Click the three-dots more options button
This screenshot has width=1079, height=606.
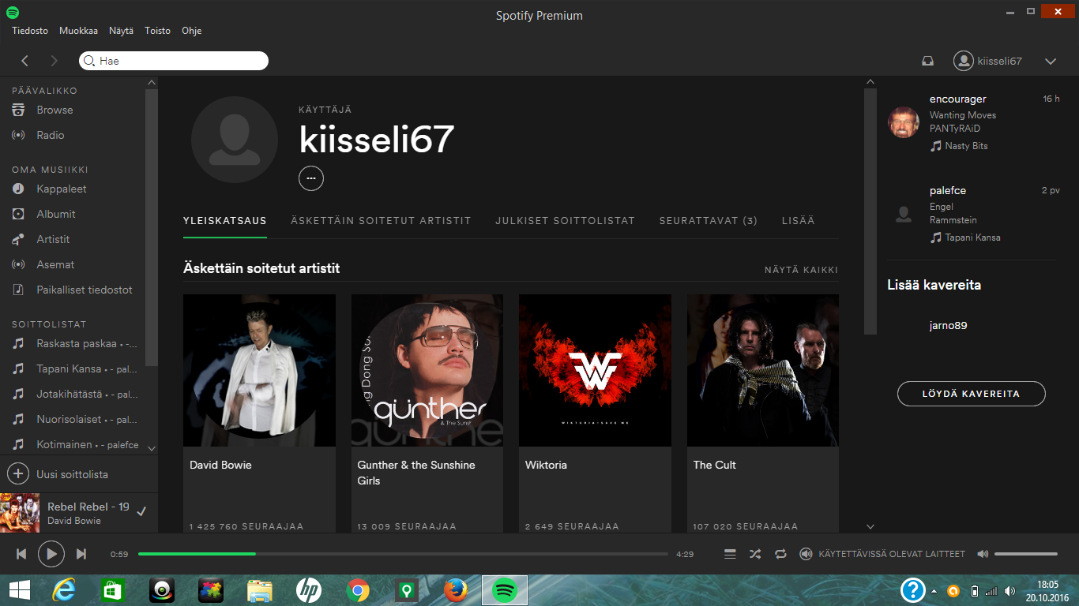pos(311,179)
